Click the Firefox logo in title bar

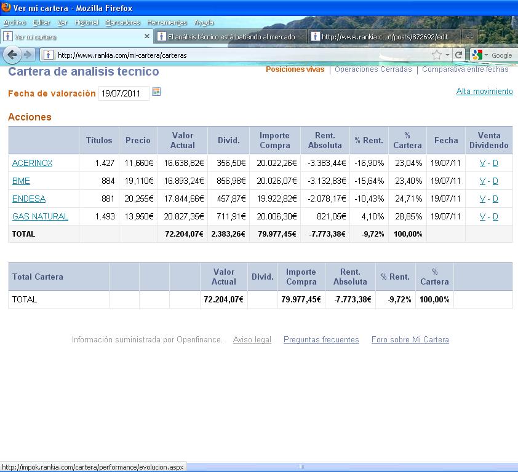pyautogui.click(x=6, y=7)
